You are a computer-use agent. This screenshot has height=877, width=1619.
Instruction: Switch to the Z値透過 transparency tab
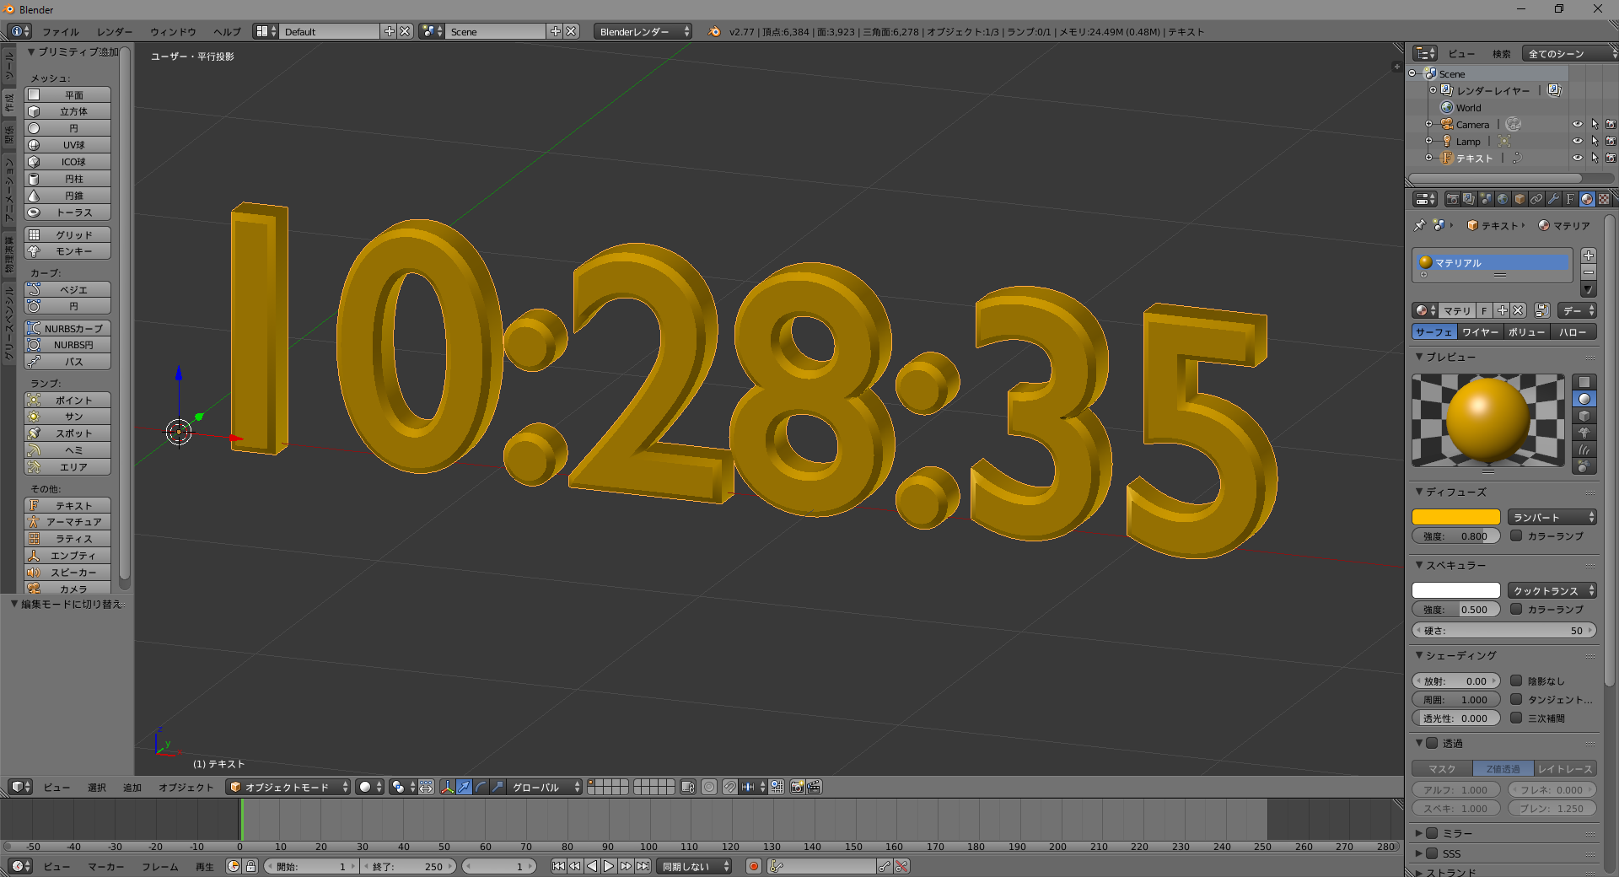(x=1502, y=768)
